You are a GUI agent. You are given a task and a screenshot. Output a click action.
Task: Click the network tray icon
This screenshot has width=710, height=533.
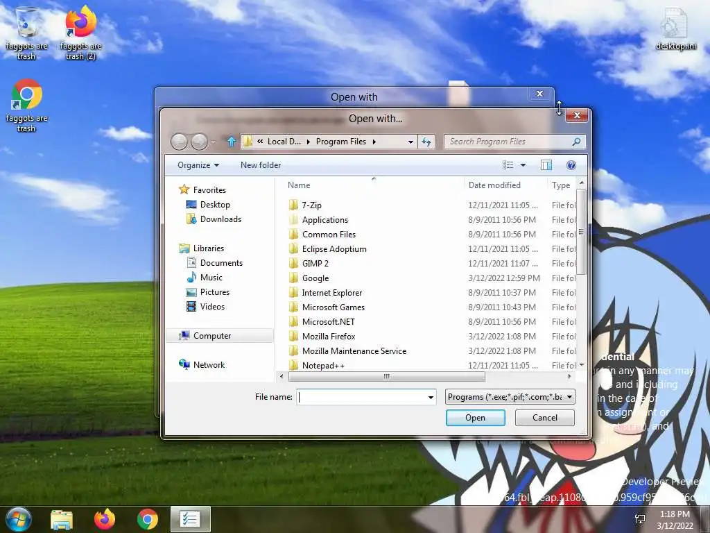point(640,519)
